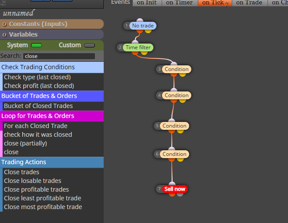Switch to the on Timer event tab
Image resolution: width=288 pixels, height=223 pixels.
click(x=179, y=3)
